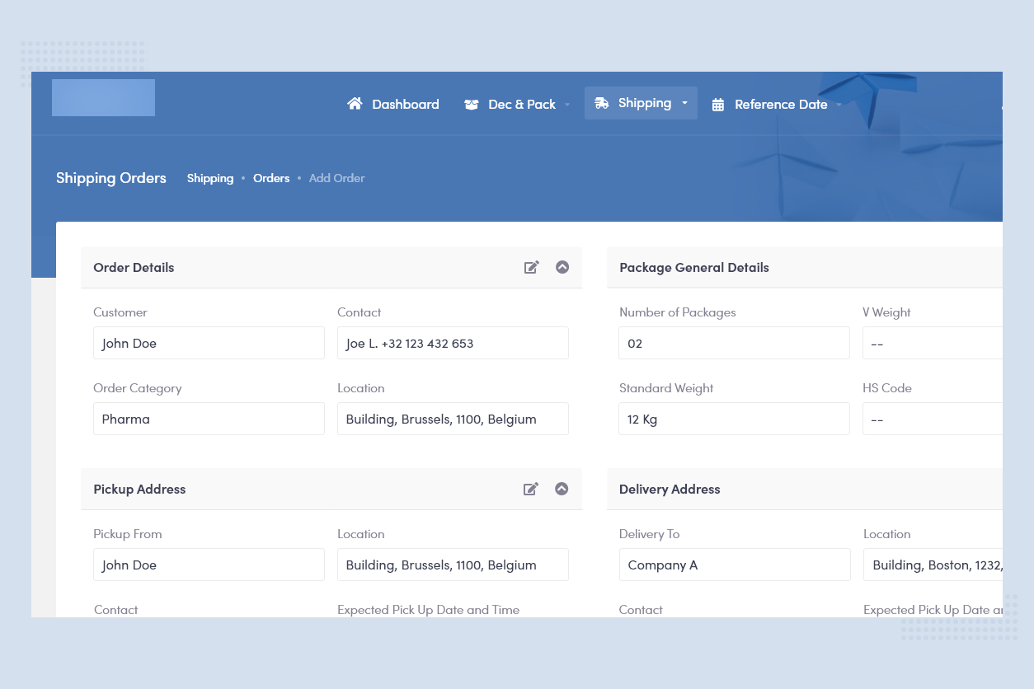Open the Dashboard menu item
Screen dimensions: 1034x689
(405, 104)
